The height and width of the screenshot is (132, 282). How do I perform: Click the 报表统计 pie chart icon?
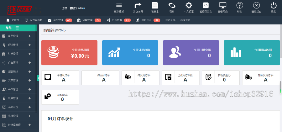pyautogui.click(x=4, y=71)
